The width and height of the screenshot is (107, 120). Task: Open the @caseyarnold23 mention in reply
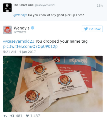(x=19, y=41)
